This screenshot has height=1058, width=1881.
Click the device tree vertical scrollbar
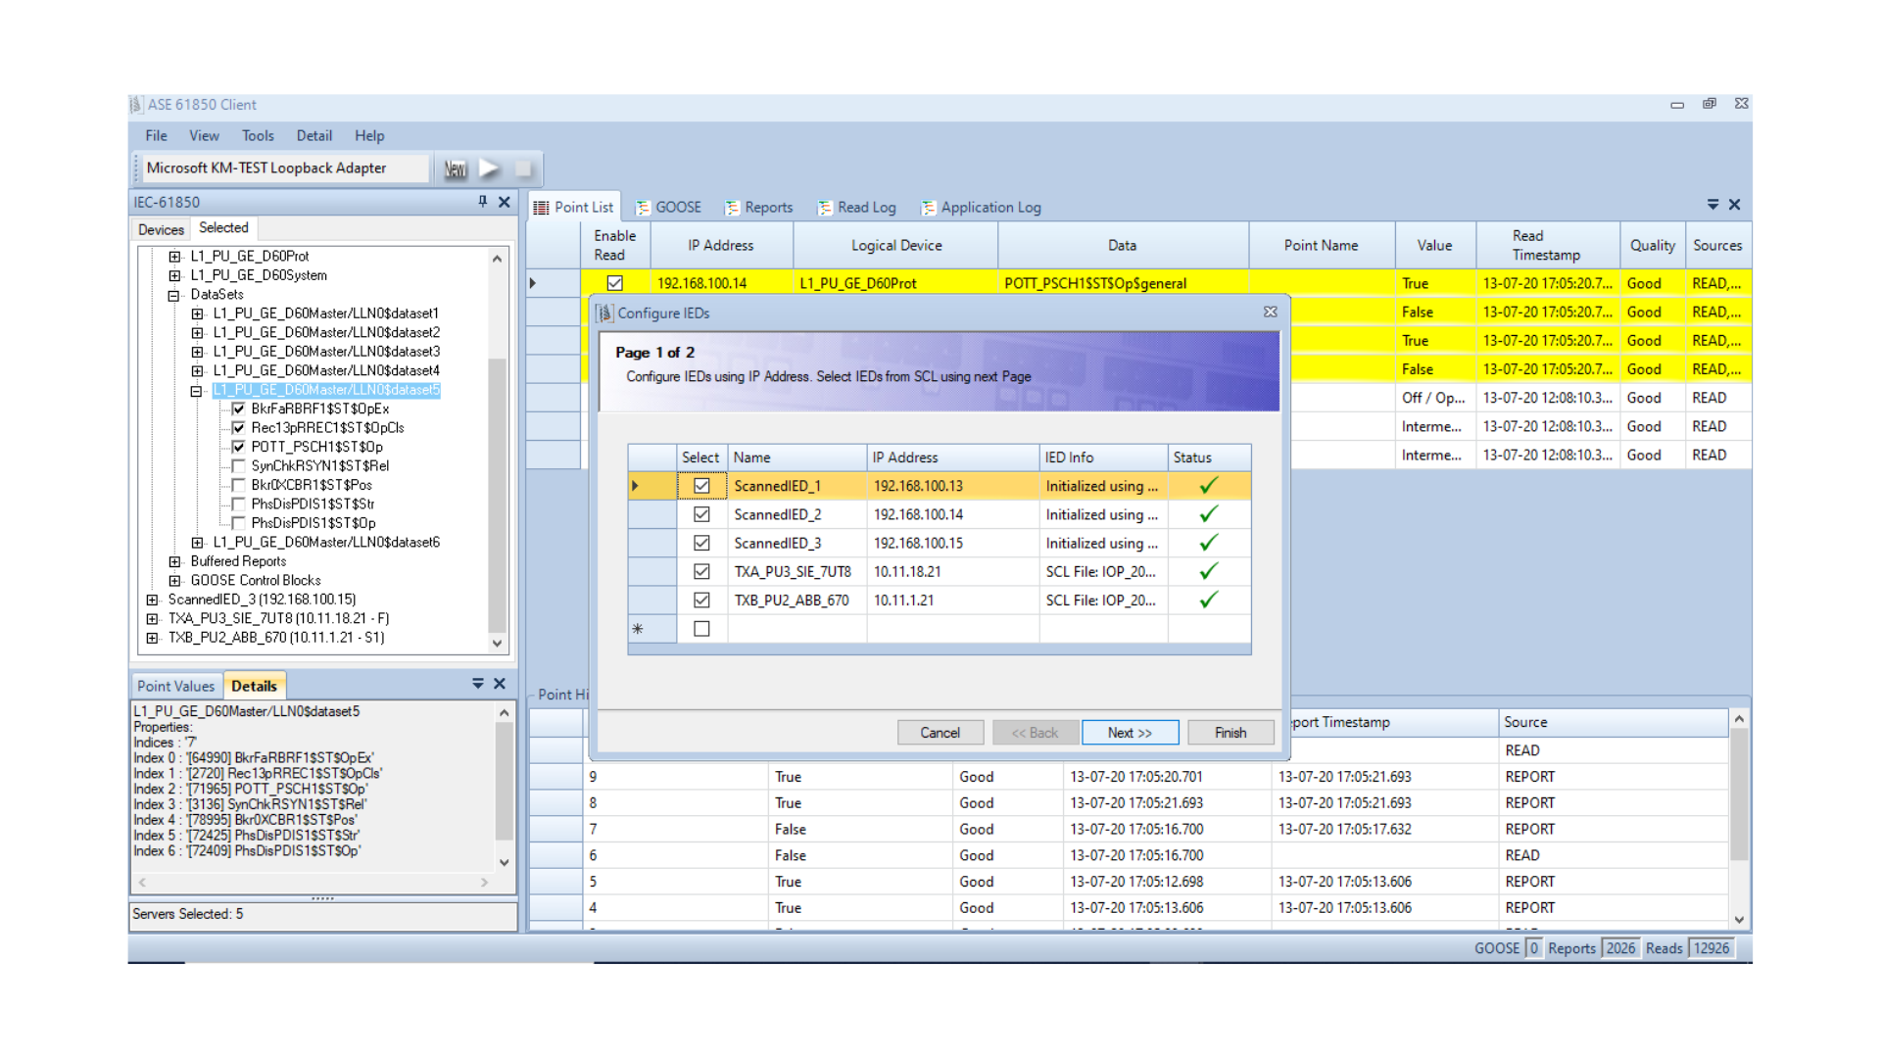497,495
